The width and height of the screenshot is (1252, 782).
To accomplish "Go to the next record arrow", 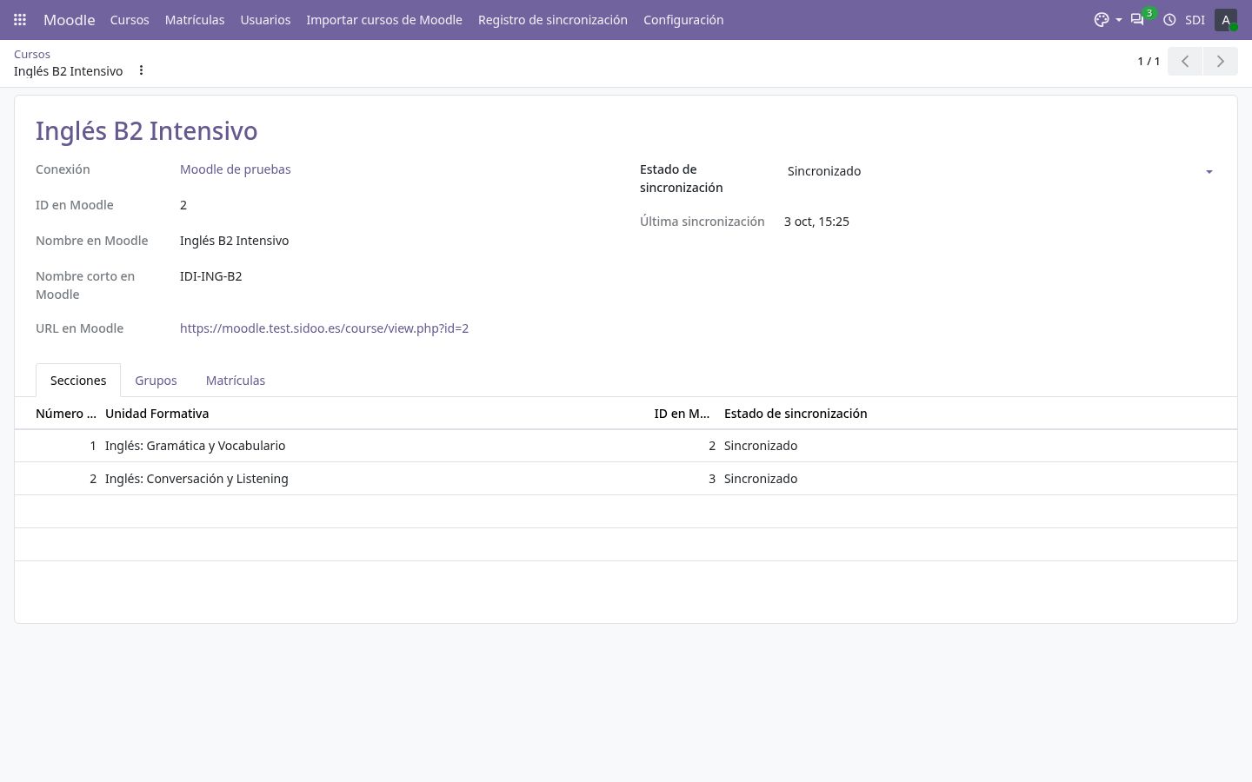I will coord(1220,61).
